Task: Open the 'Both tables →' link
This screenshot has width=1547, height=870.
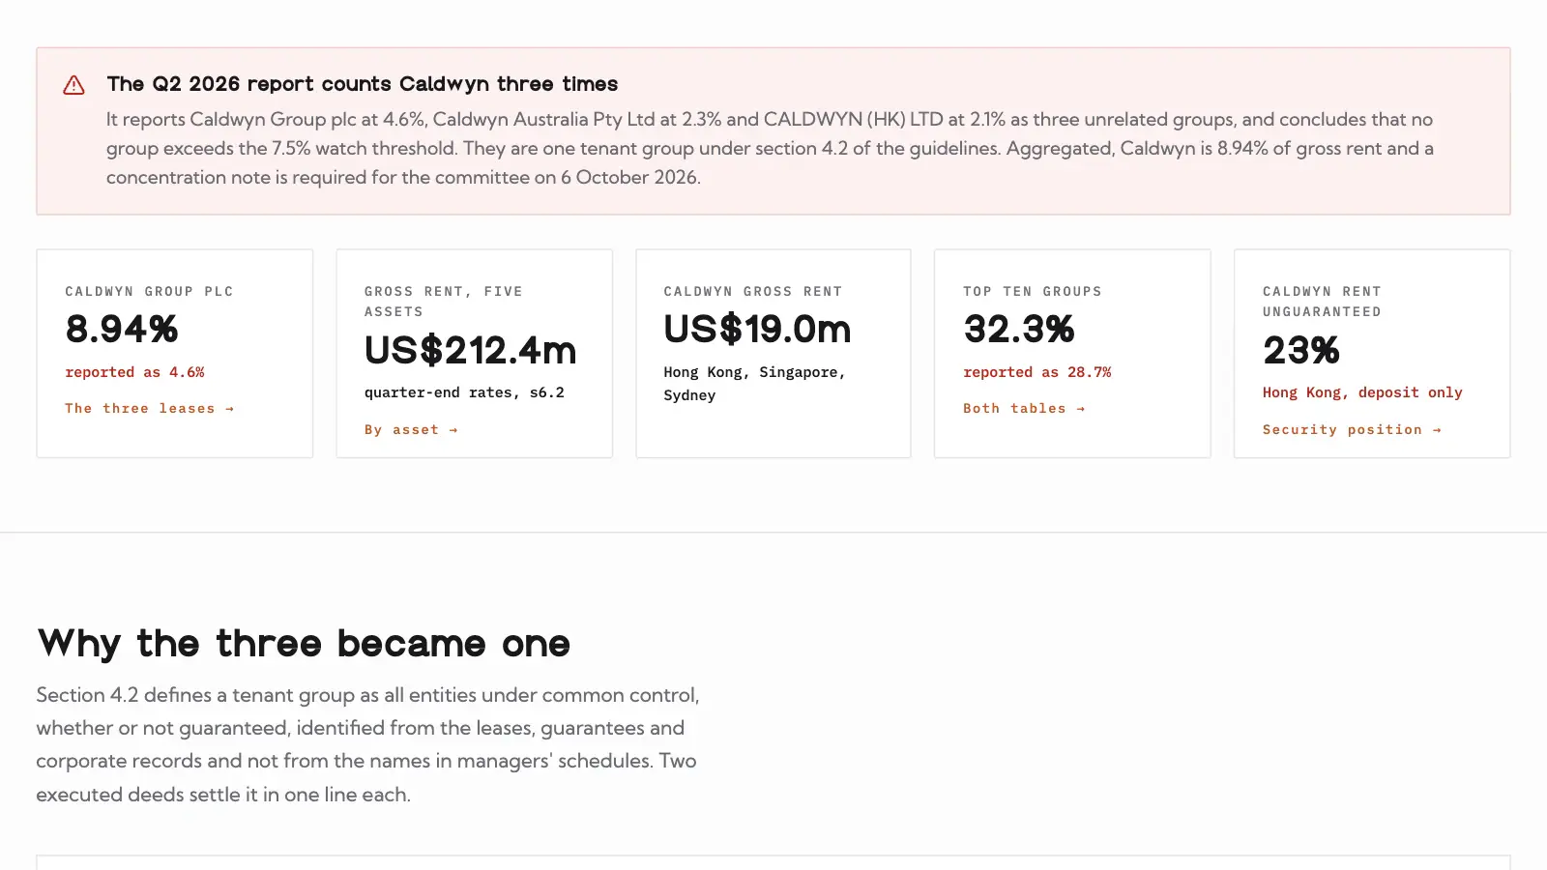Action: coord(1024,409)
